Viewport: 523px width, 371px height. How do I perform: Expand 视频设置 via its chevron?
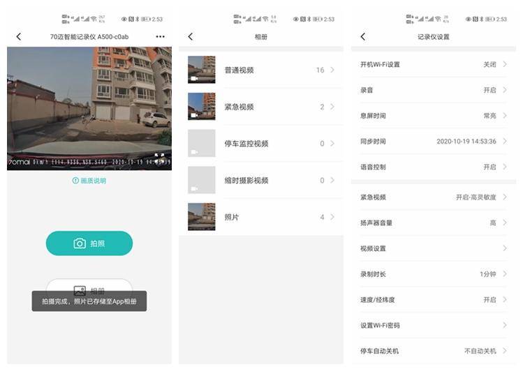[505, 248]
